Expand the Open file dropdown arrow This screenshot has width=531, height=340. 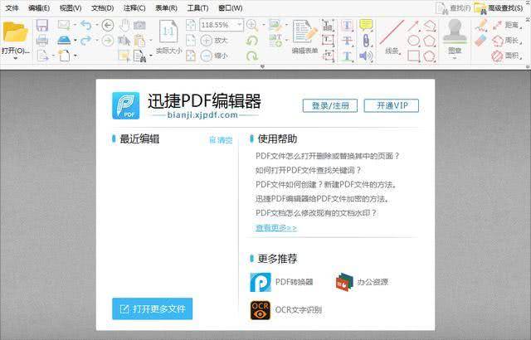point(15,59)
